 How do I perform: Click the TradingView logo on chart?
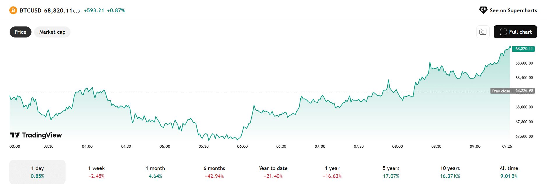tap(36, 135)
